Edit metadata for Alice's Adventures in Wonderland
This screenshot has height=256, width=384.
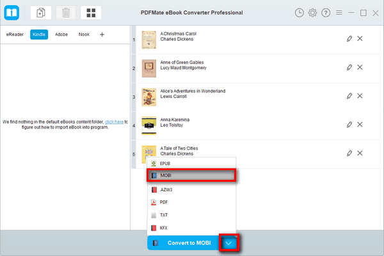[x=349, y=96]
